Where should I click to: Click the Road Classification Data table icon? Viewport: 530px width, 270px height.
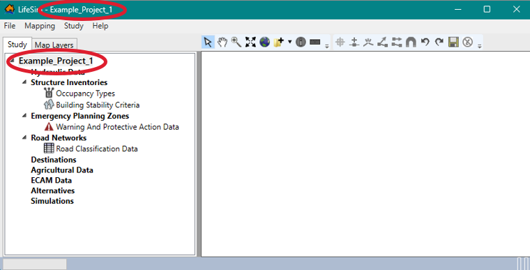[49, 148]
